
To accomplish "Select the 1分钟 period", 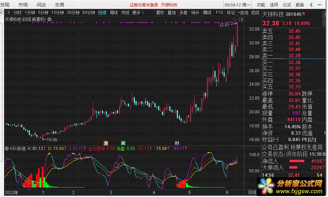I will pos(30,13).
